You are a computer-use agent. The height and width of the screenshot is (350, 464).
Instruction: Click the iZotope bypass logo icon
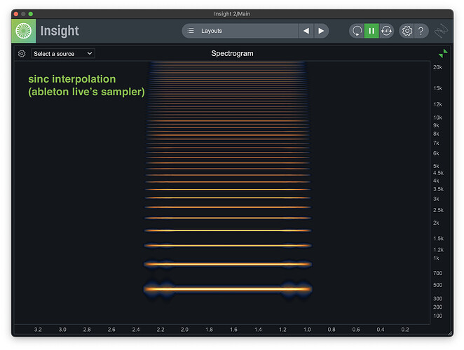442,31
